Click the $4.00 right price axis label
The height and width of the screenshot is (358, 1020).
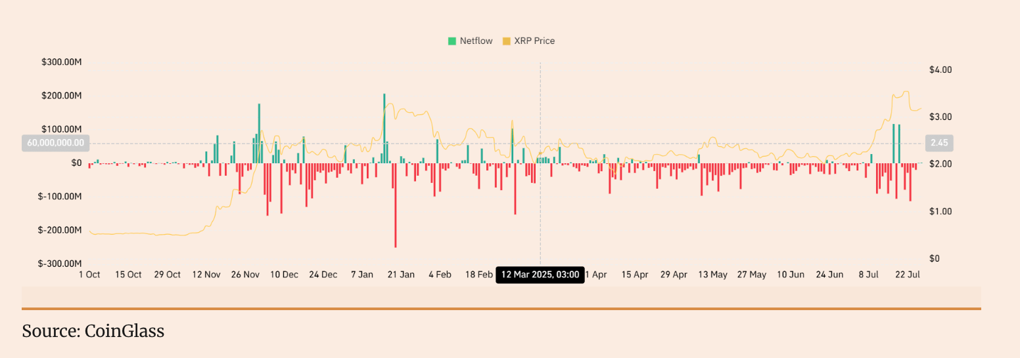[x=940, y=70]
